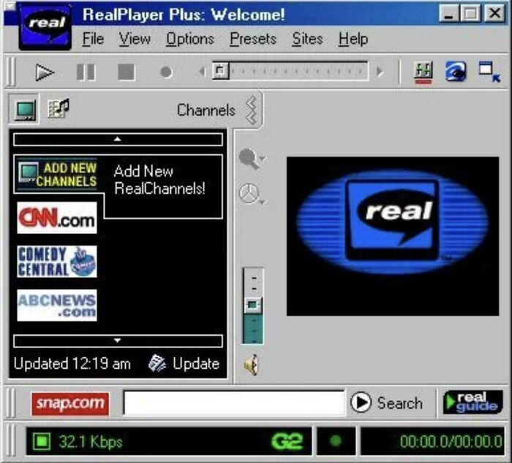The image size is (512, 463).
Task: Open the zoom magnifier dropdown
Action: click(252, 159)
